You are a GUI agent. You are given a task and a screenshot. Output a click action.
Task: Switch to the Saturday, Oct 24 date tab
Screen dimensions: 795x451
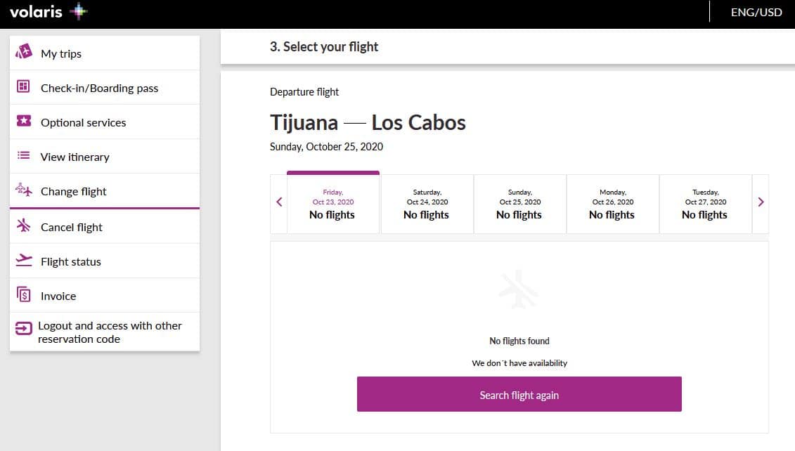[x=426, y=204]
